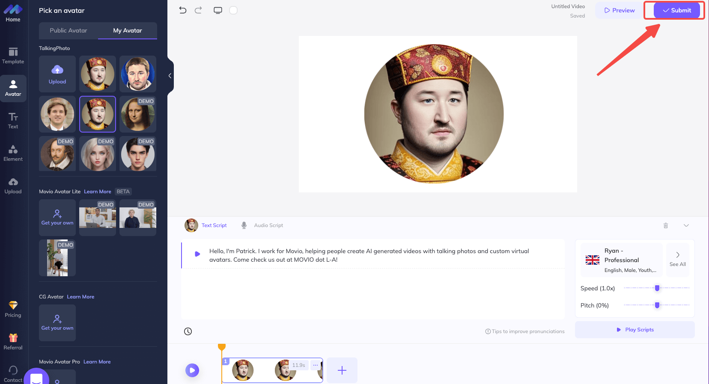709x384 pixels.
Task: Click the Submit button
Action: tap(676, 10)
